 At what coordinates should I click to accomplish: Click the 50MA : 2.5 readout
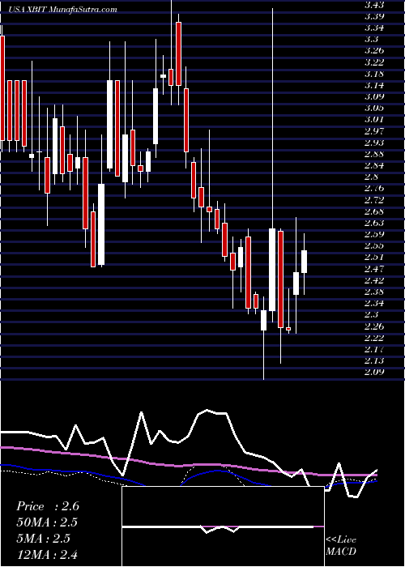(x=47, y=522)
